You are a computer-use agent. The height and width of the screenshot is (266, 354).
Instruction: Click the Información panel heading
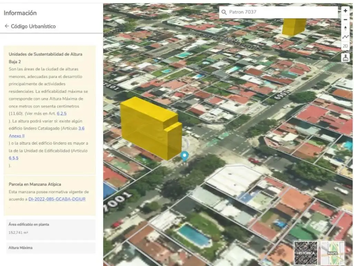20,13
